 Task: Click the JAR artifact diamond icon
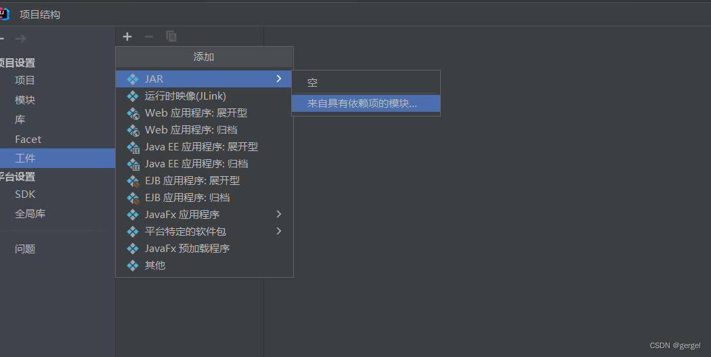click(133, 79)
